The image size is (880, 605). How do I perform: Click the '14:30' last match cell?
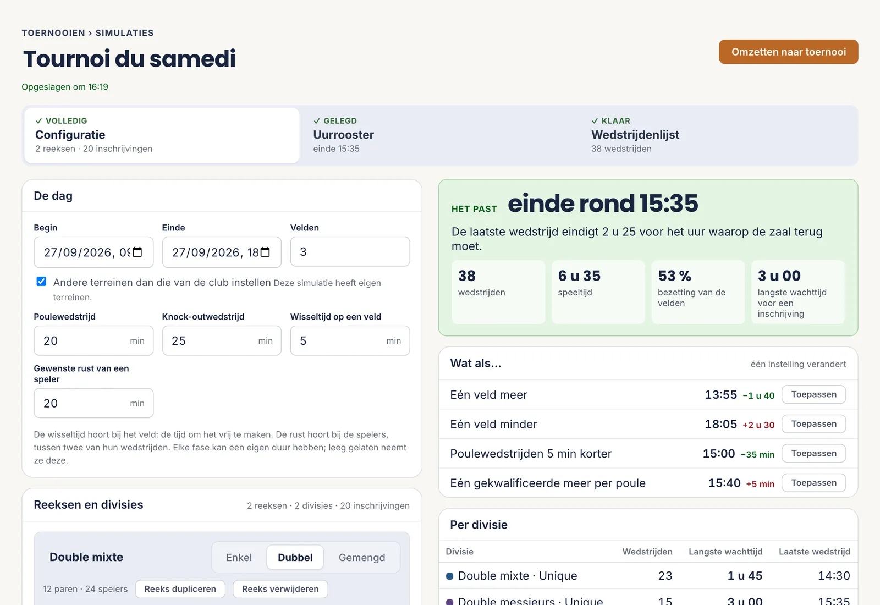point(834,576)
